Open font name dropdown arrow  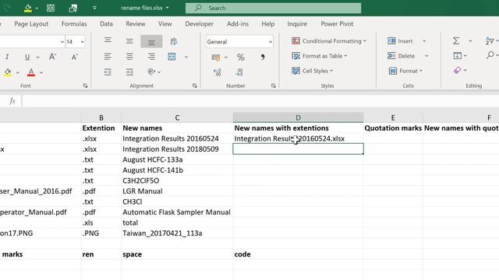click(62, 41)
